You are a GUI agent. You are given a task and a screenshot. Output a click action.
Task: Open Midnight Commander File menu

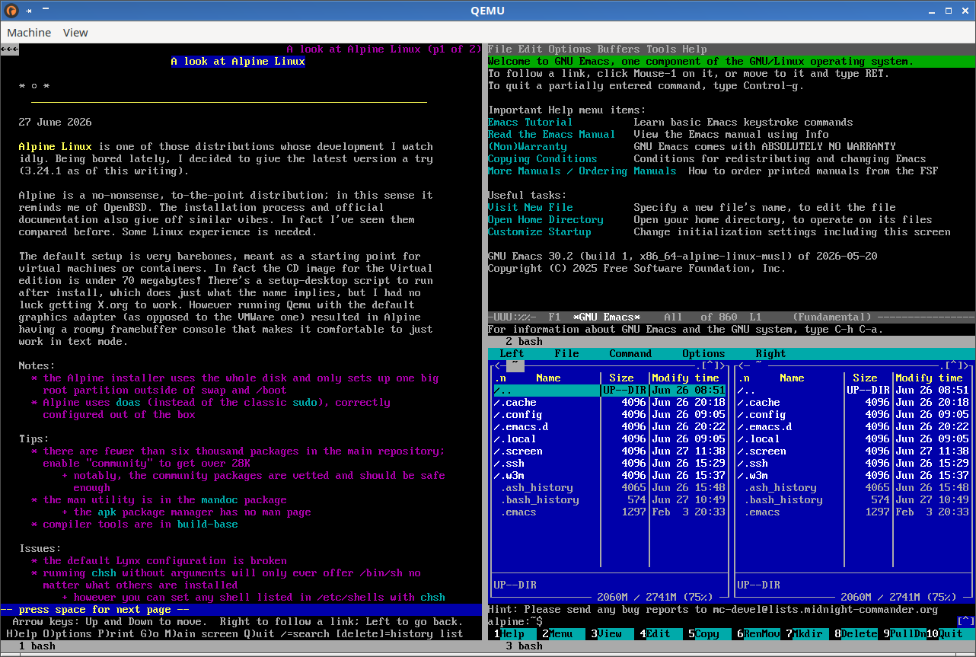pyautogui.click(x=567, y=354)
